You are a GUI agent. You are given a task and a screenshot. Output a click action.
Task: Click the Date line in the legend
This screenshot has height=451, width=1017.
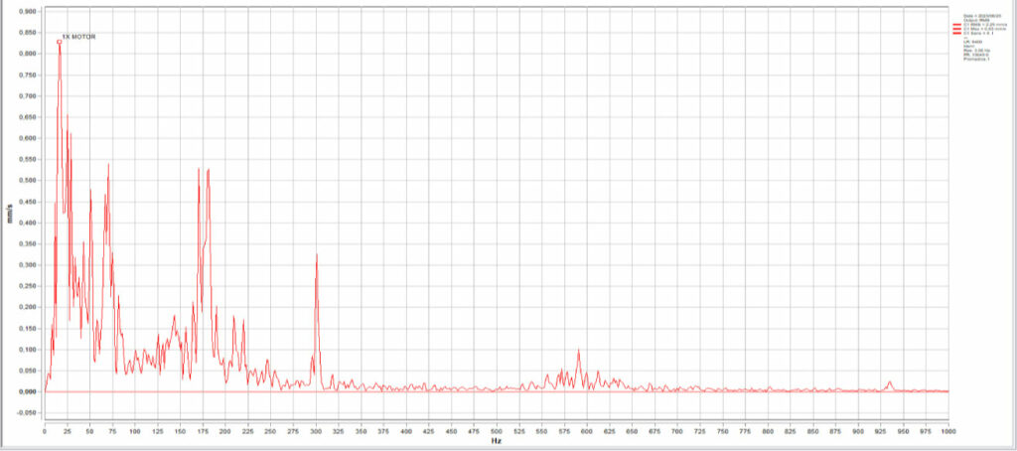[982, 16]
